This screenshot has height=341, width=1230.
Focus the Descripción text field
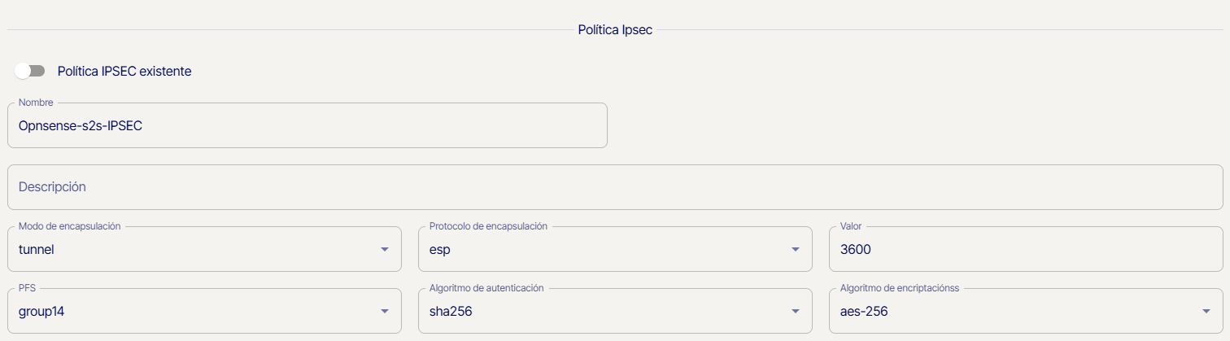pos(614,187)
